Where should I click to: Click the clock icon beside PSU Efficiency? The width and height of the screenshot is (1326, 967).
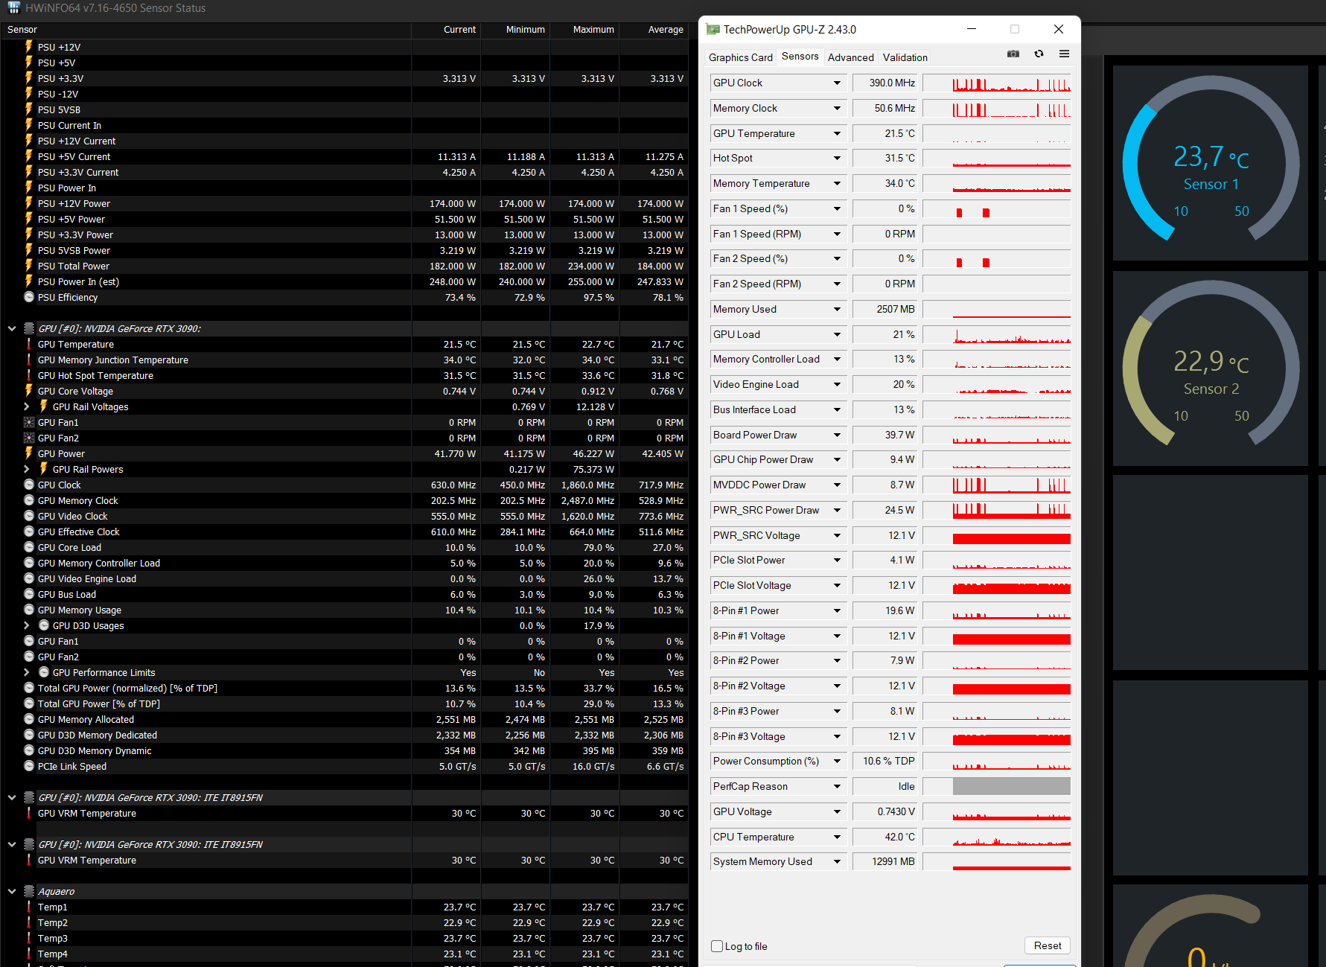coord(29,297)
